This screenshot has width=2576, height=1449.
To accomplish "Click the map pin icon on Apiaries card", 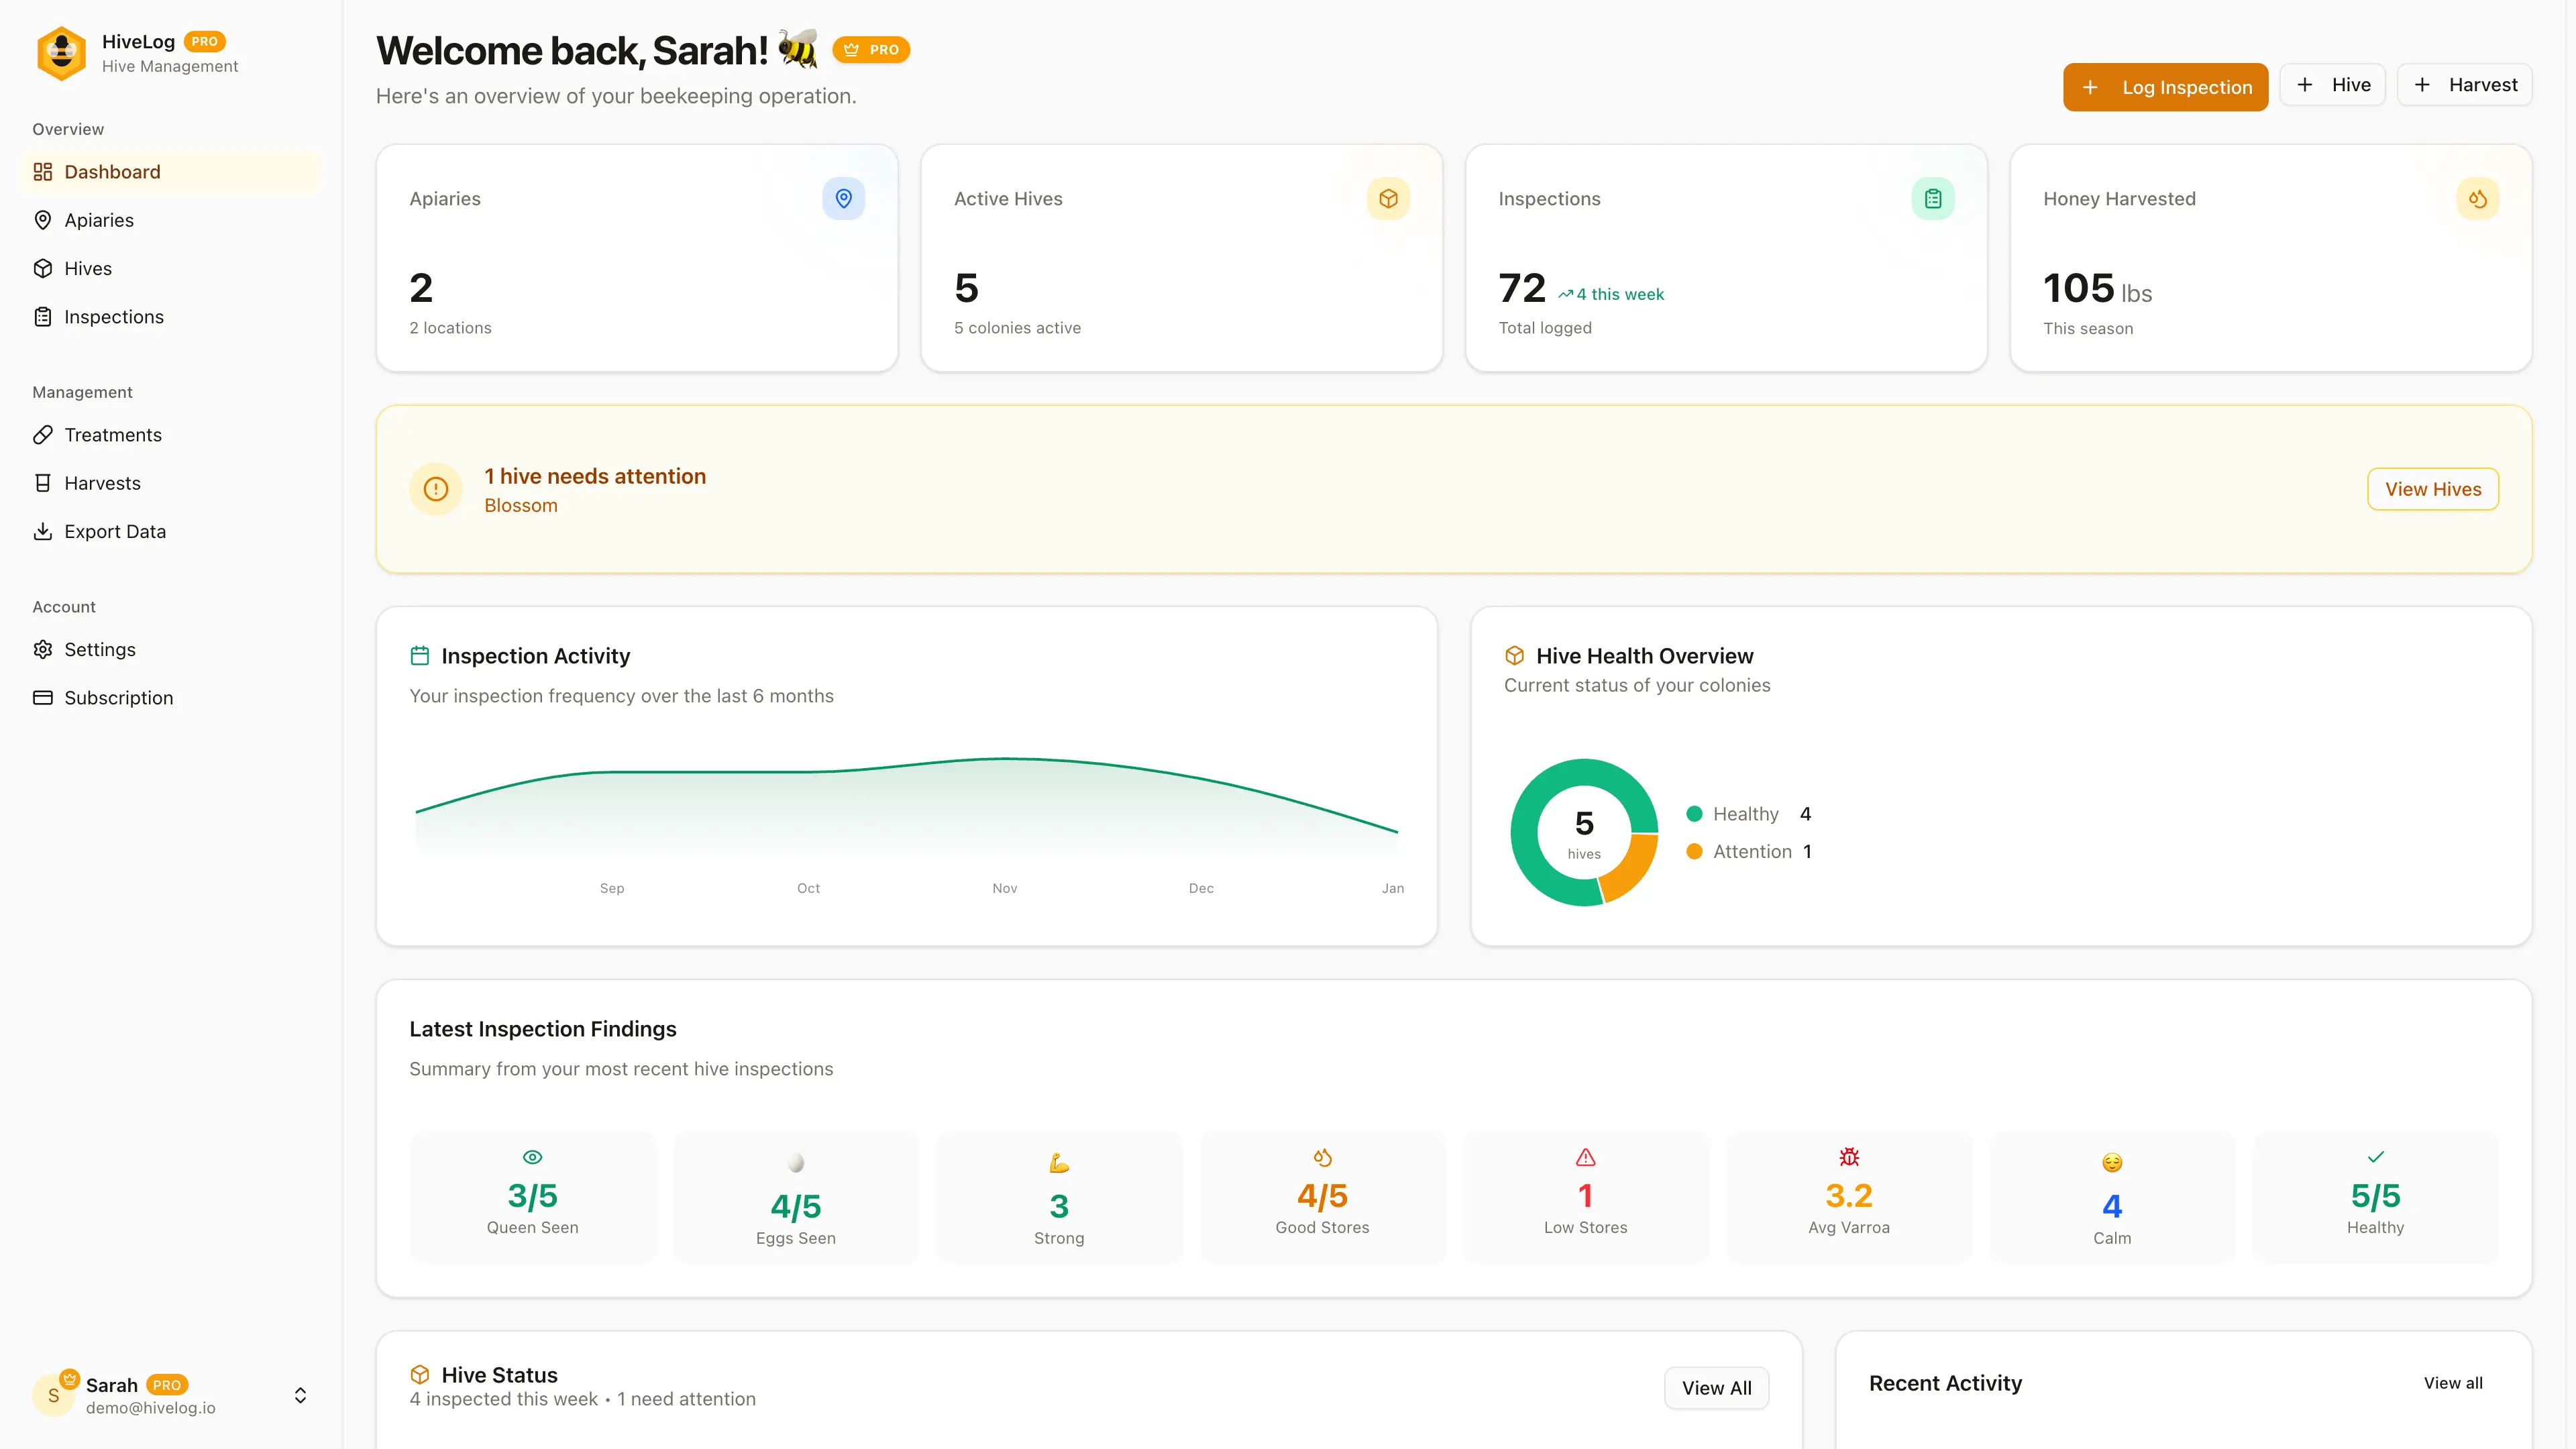I will [x=844, y=198].
